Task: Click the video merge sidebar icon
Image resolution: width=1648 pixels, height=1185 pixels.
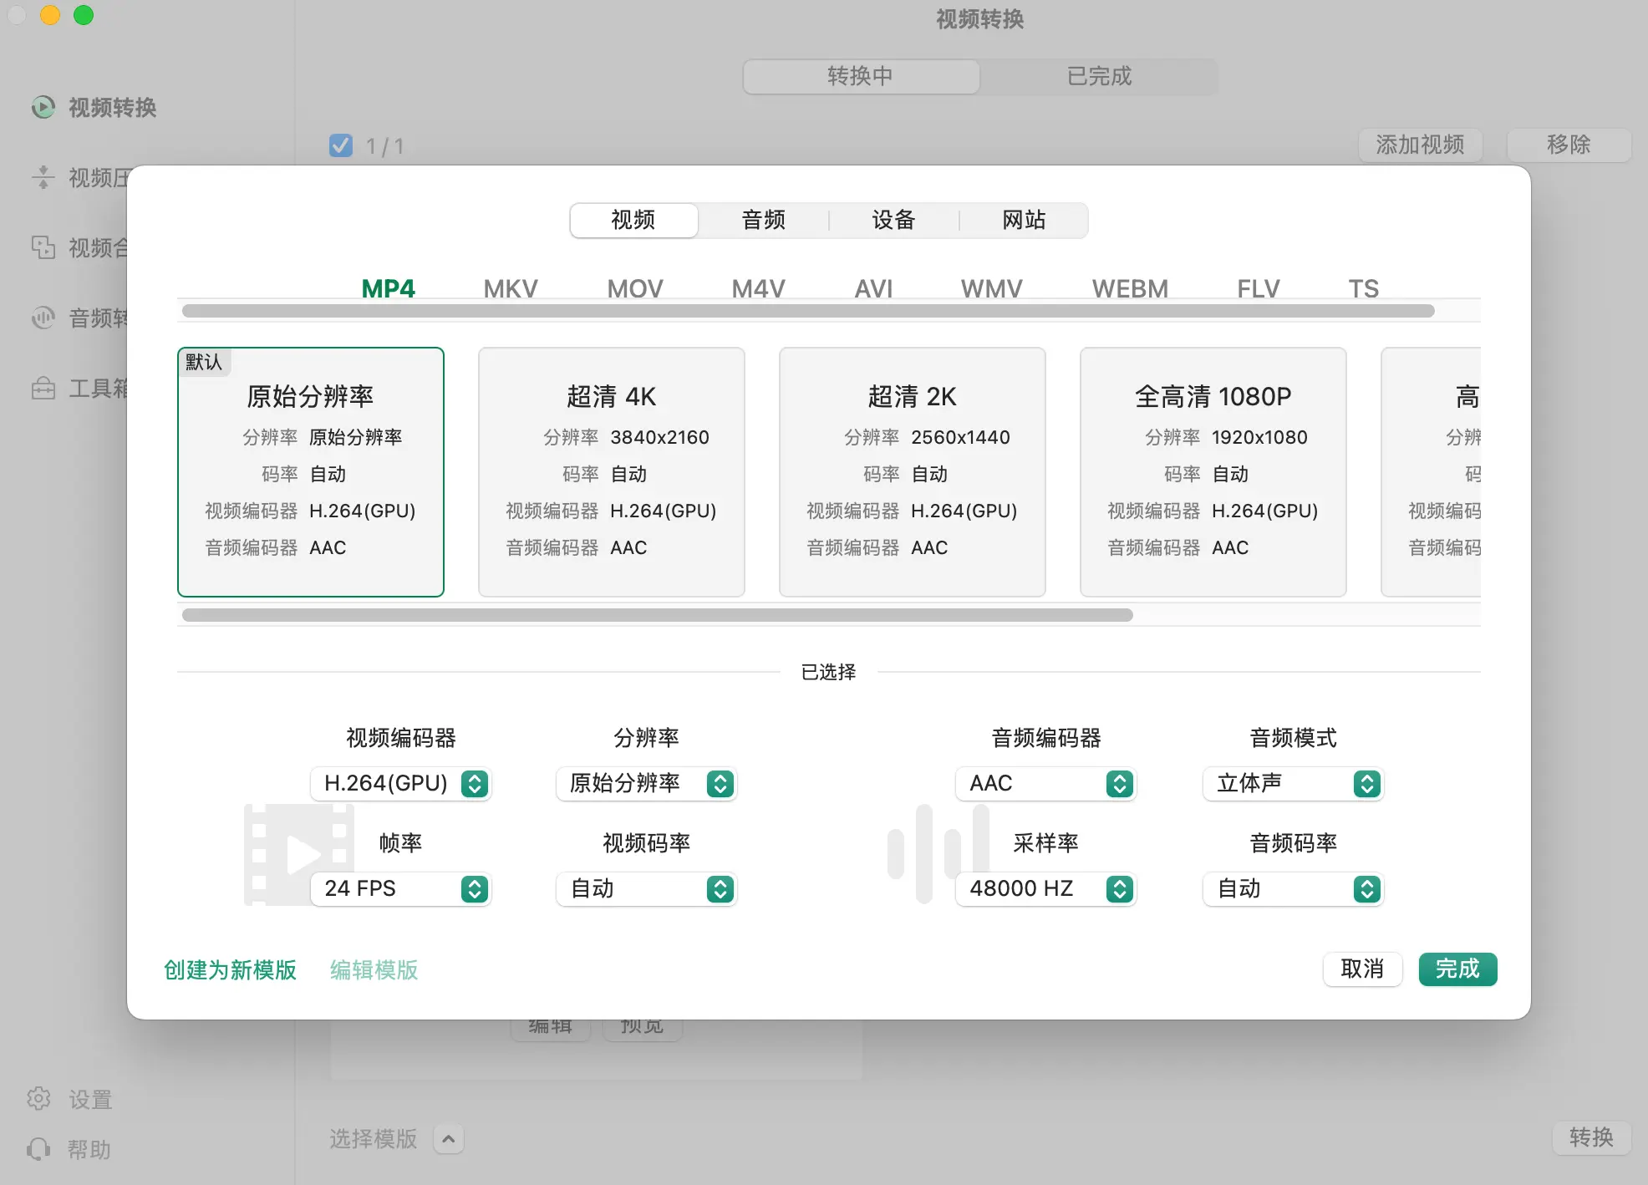Action: [x=43, y=247]
